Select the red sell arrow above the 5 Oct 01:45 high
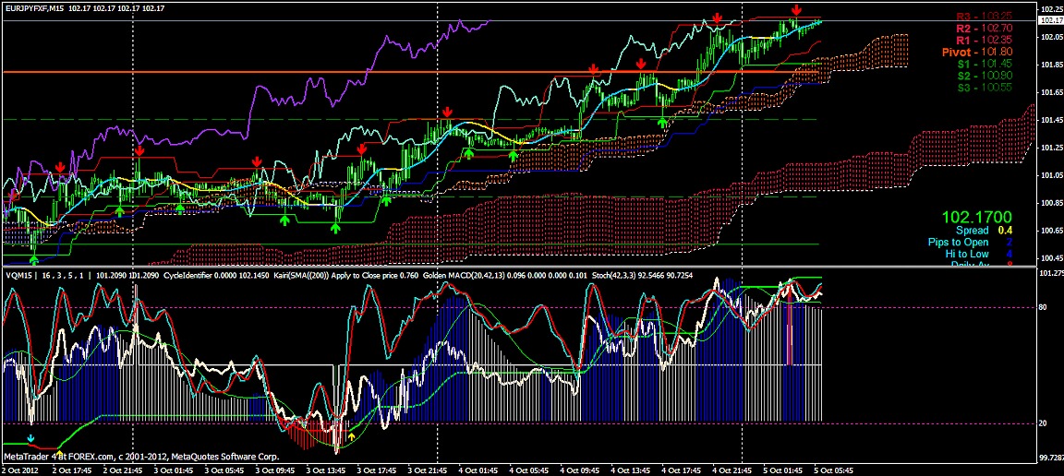 [x=797, y=9]
